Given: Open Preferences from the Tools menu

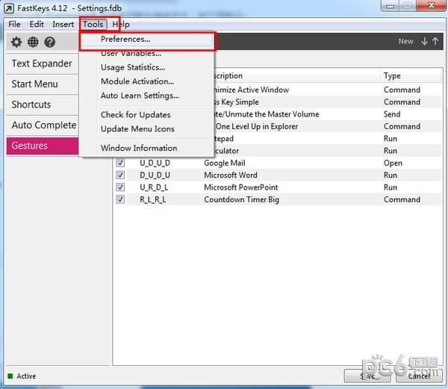Looking at the screenshot, I should 125,39.
